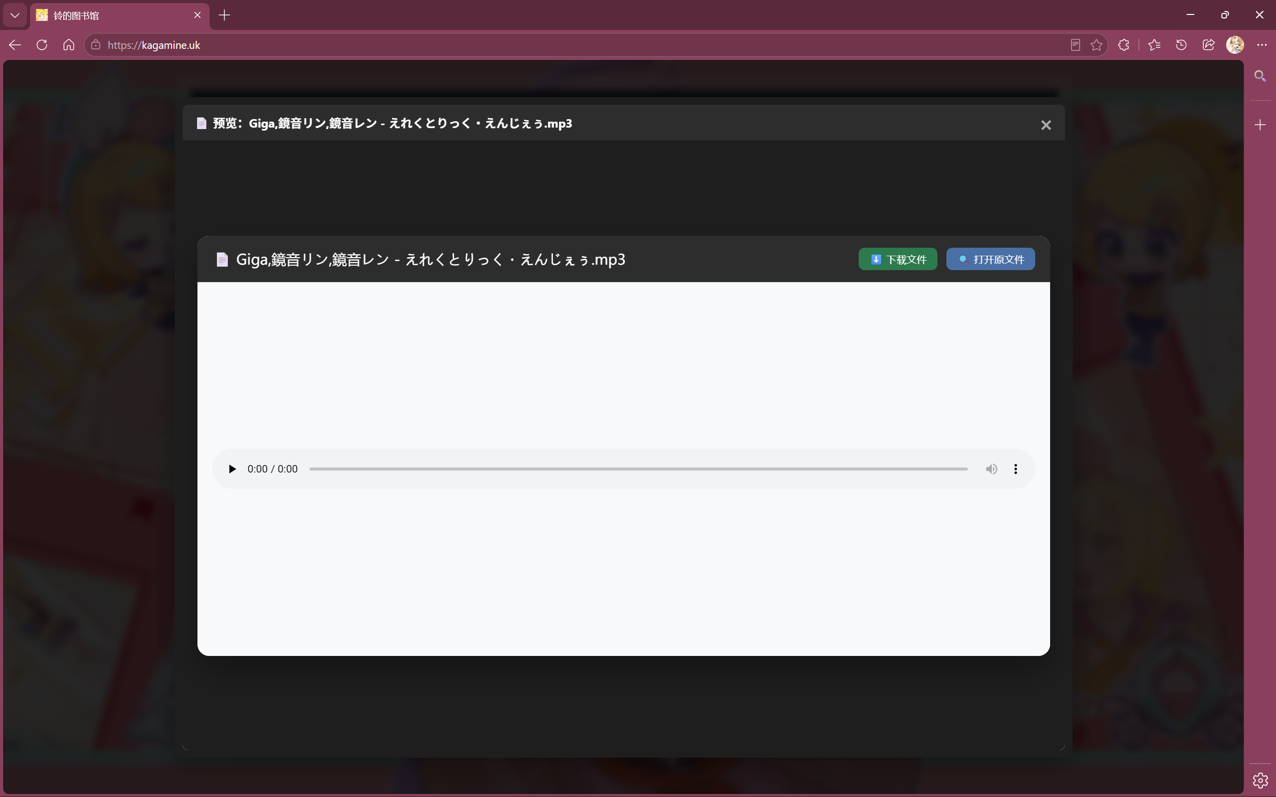Open a new browser tab
Screen dimensions: 1276x797
(224, 15)
